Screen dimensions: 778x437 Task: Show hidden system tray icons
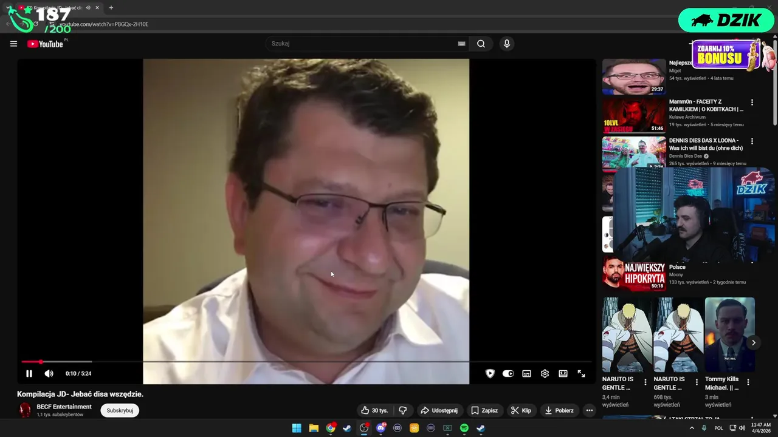click(692, 428)
